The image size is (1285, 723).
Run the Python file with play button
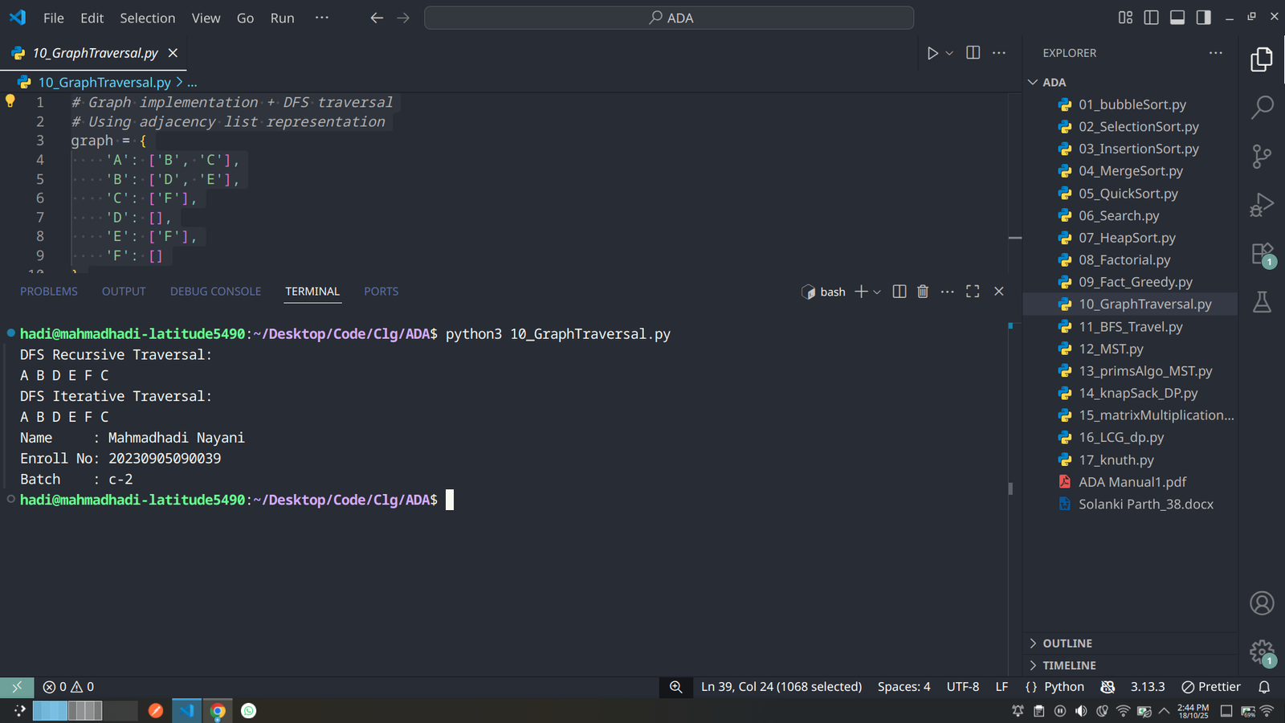coord(932,53)
